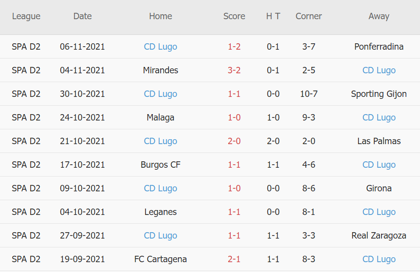420x272 pixels.
Task: Select the League column header
Action: [26, 16]
